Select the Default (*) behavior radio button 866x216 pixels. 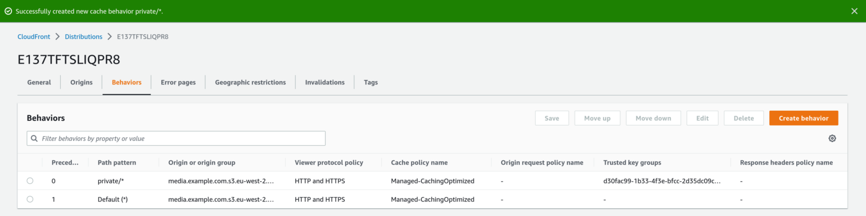point(30,199)
